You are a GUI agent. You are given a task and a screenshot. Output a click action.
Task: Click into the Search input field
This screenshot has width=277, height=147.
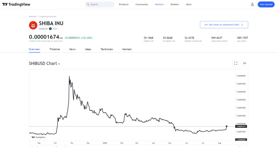(x=100, y=5)
